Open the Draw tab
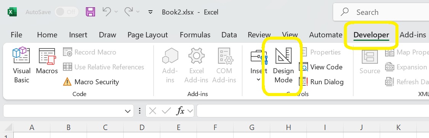The width and height of the screenshot is (429, 138). 108,35
